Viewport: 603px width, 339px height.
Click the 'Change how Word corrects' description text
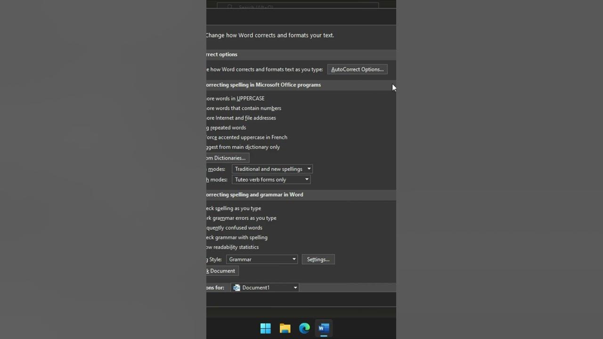(270, 35)
